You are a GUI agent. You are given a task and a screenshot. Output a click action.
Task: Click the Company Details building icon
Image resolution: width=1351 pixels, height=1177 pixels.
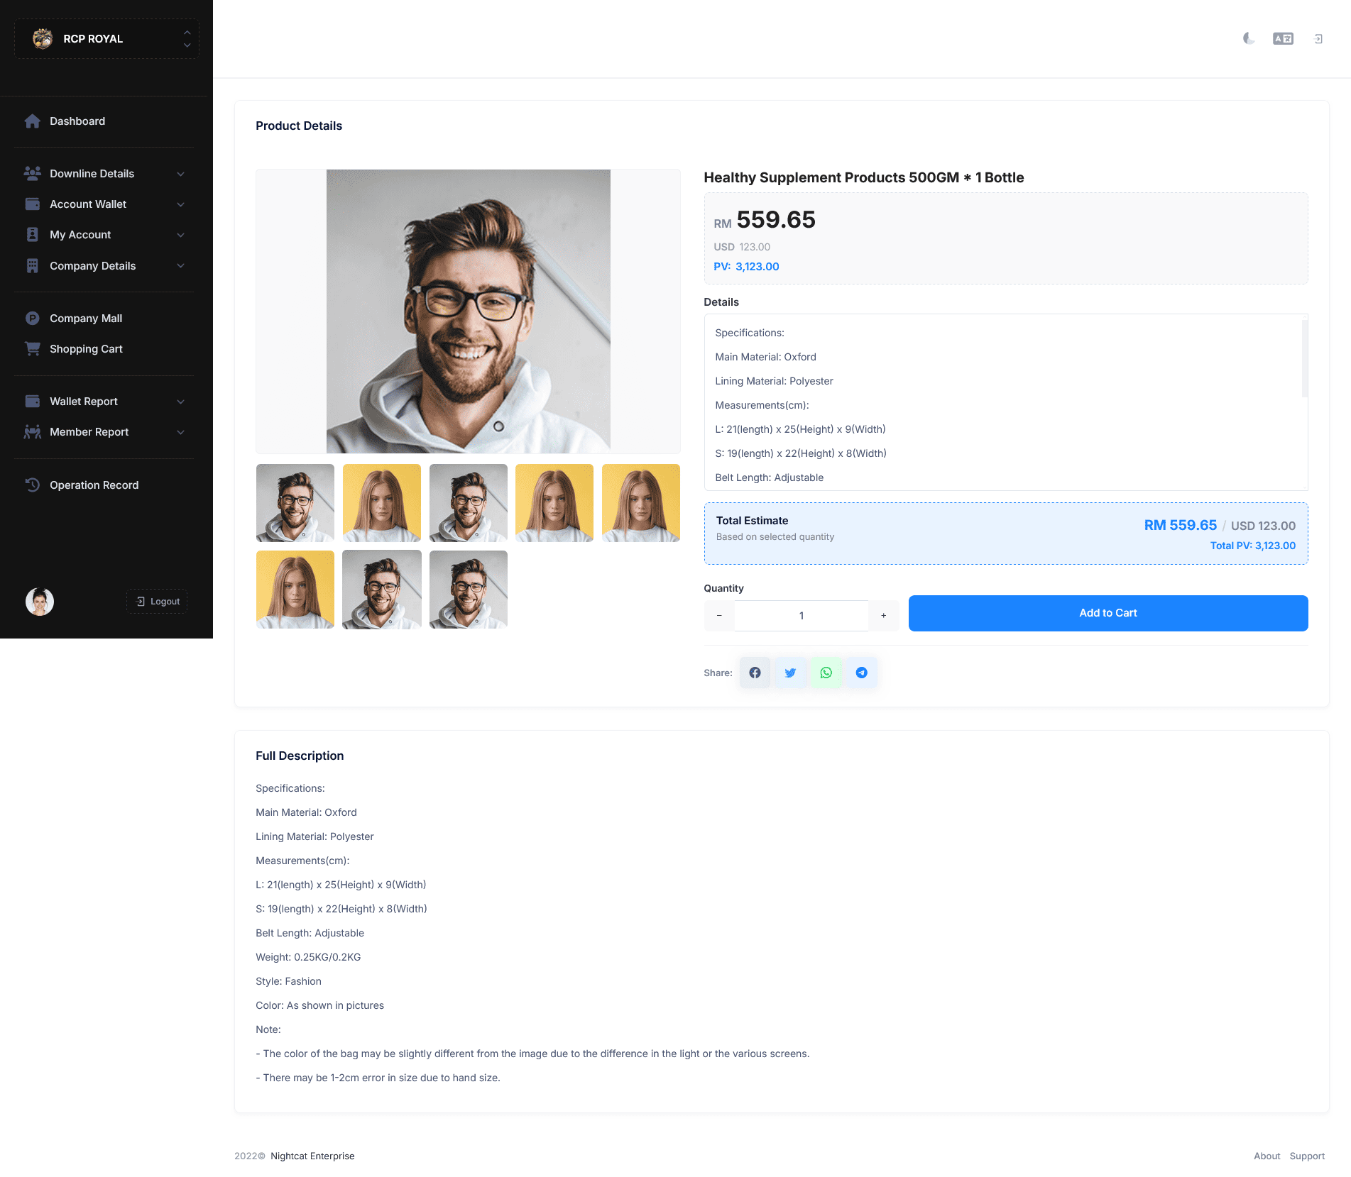(33, 265)
